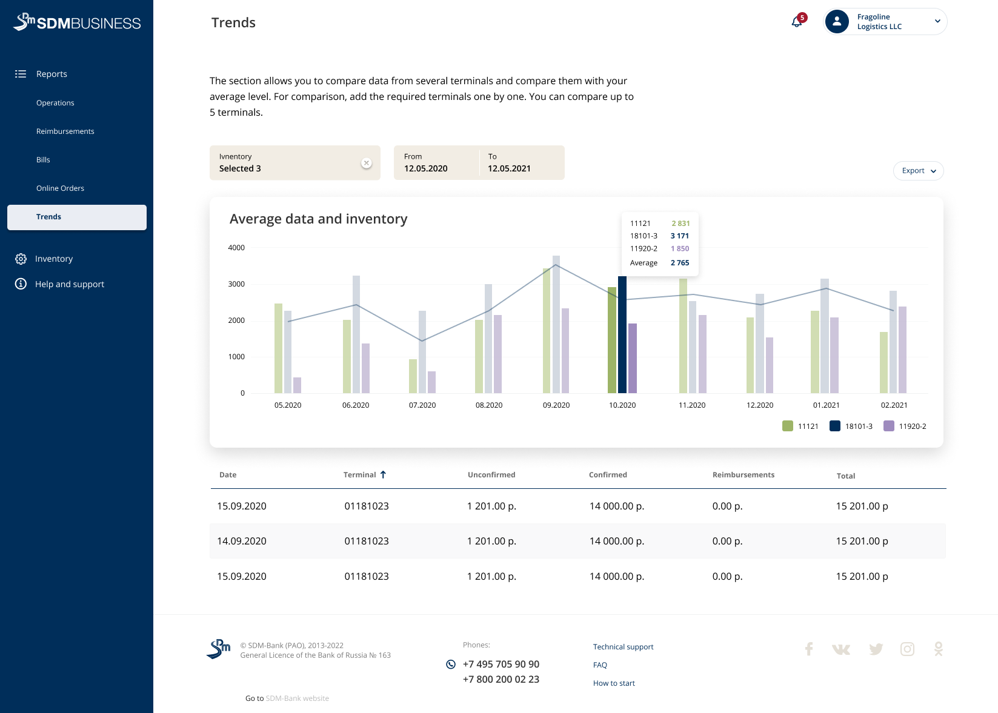The height and width of the screenshot is (713, 998).
Task: Click the dark blue 10.2020 bar
Action: coord(622,334)
